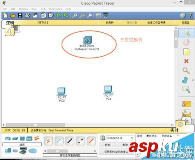Select the PC0 device on the workspace
This screenshot has height=160, width=195.
(x=62, y=91)
